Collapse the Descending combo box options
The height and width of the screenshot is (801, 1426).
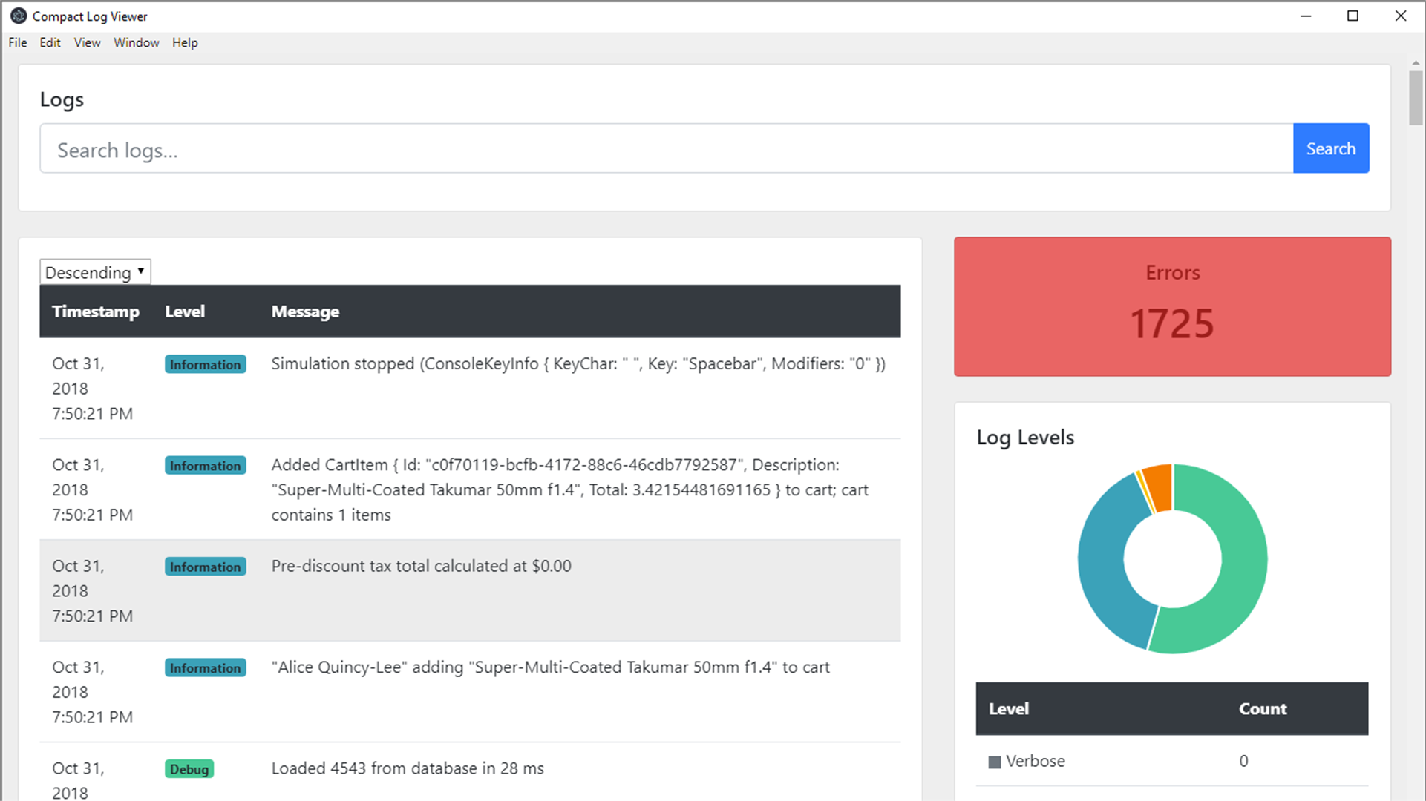pyautogui.click(x=94, y=271)
